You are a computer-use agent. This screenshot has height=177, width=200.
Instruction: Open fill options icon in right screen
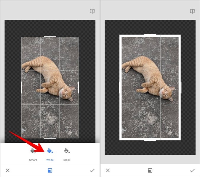pyautogui.click(x=150, y=170)
